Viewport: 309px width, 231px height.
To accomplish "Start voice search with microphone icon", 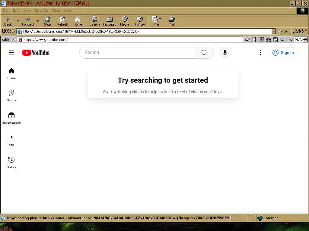I will pos(225,52).
